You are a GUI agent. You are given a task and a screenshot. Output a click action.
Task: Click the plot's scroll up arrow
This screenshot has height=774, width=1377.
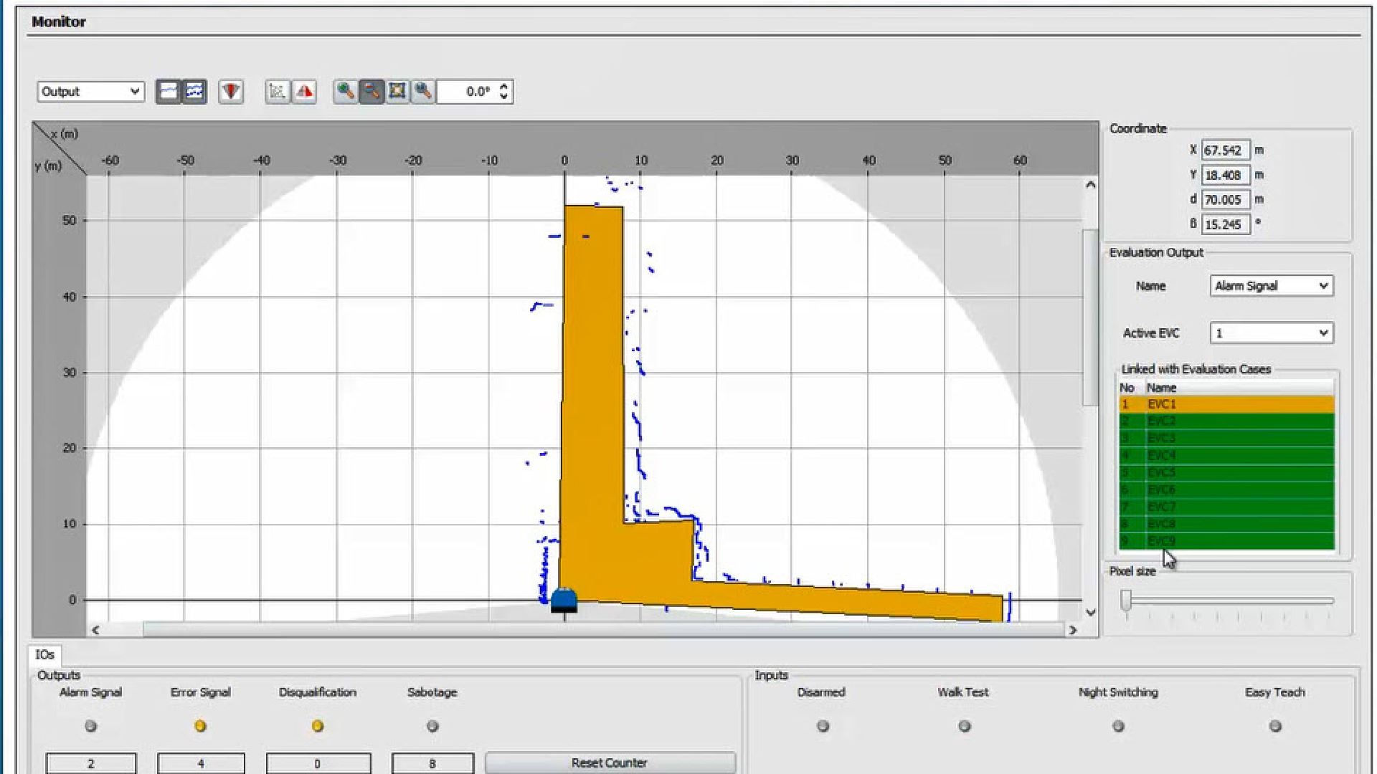pyautogui.click(x=1090, y=185)
